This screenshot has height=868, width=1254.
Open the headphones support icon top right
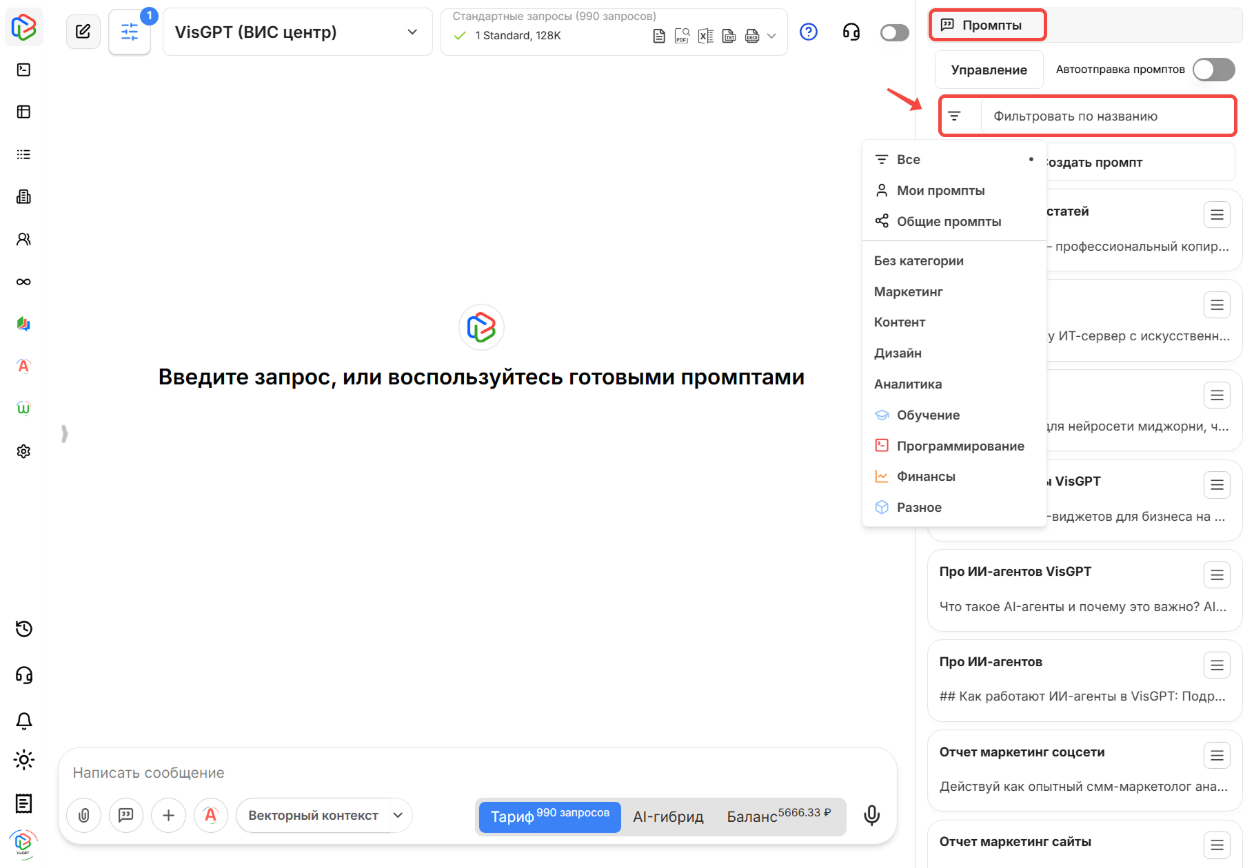[851, 32]
